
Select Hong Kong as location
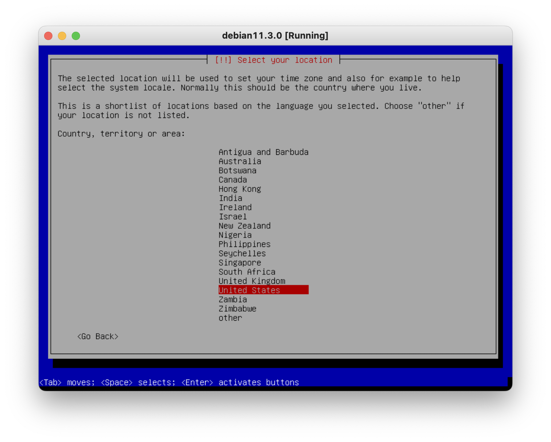click(240, 189)
